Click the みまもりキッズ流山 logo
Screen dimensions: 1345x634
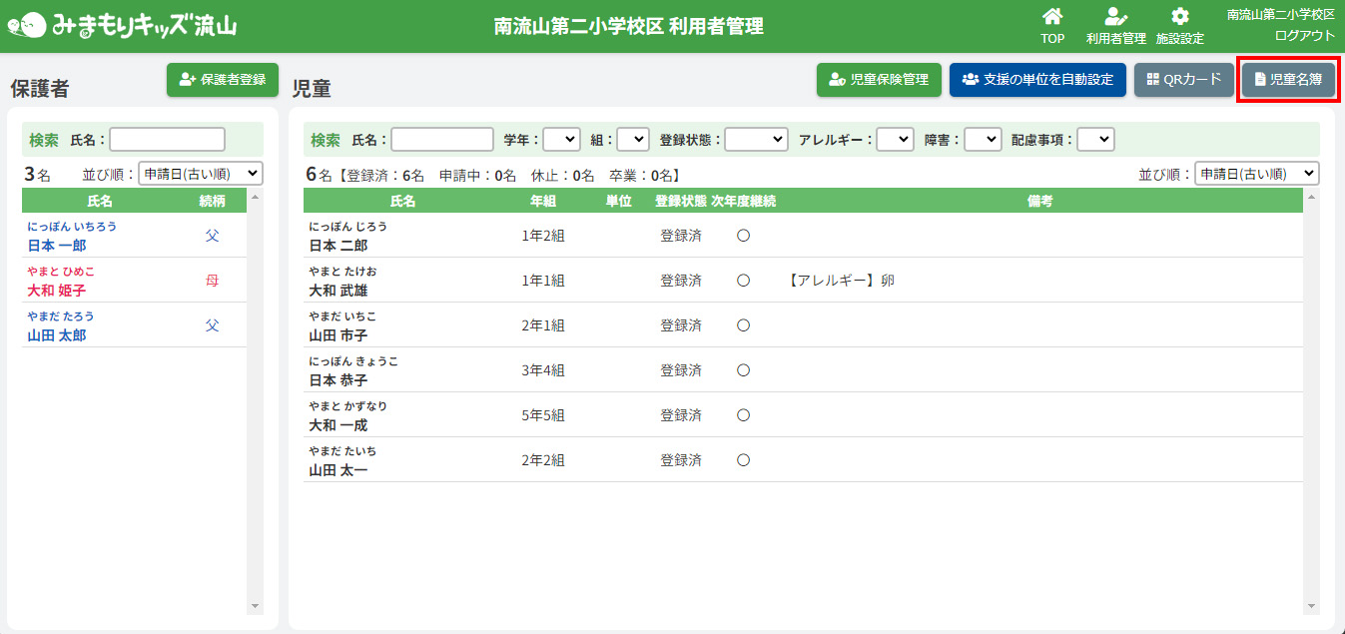pos(122,26)
